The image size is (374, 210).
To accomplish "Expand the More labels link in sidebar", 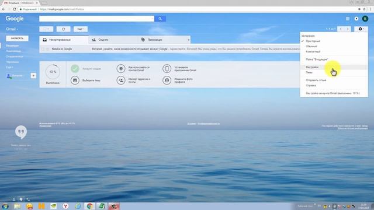I will coord(9,68).
